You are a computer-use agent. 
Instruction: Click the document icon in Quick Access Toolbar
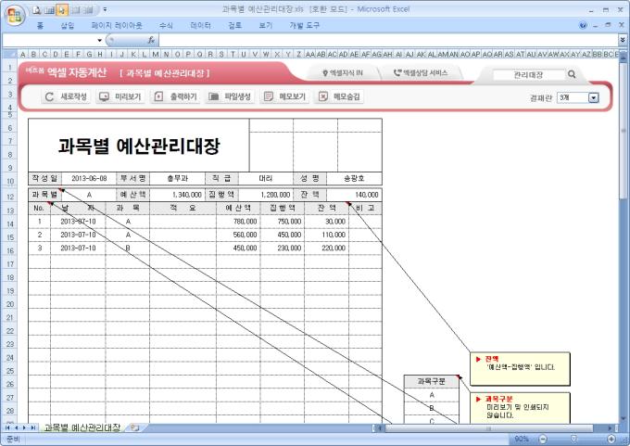(x=37, y=9)
